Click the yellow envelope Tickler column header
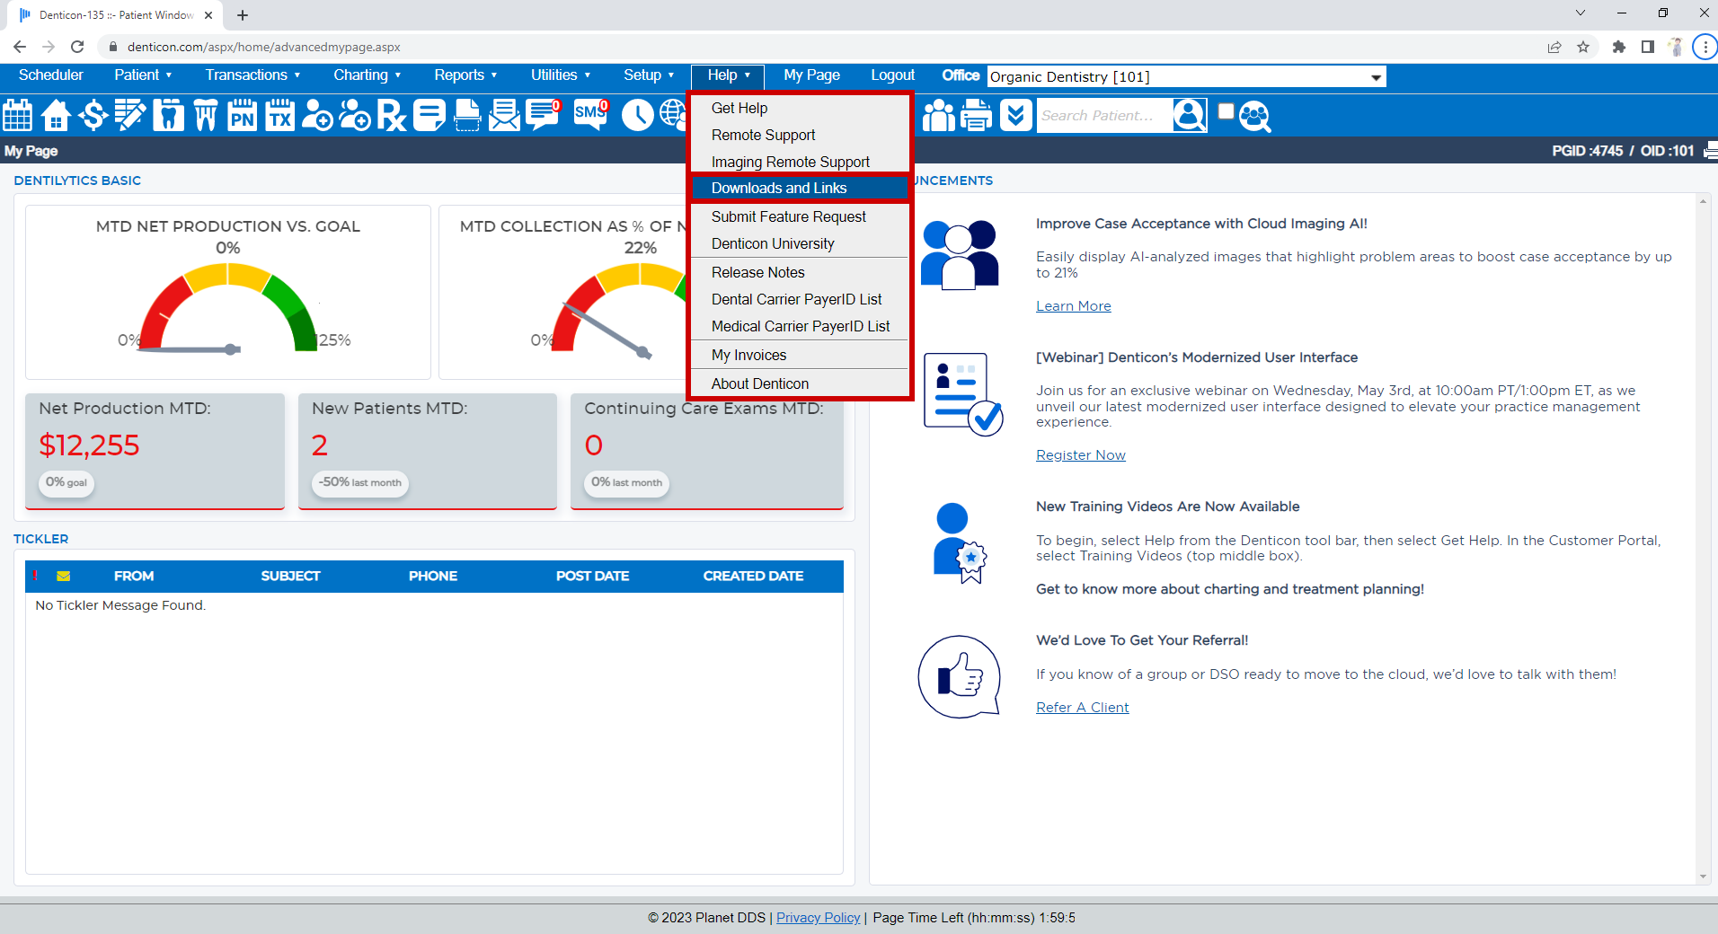Image resolution: width=1718 pixels, height=934 pixels. [63, 576]
